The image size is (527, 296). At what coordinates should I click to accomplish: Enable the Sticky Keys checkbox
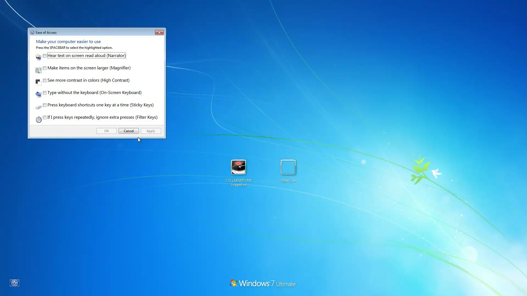45,105
